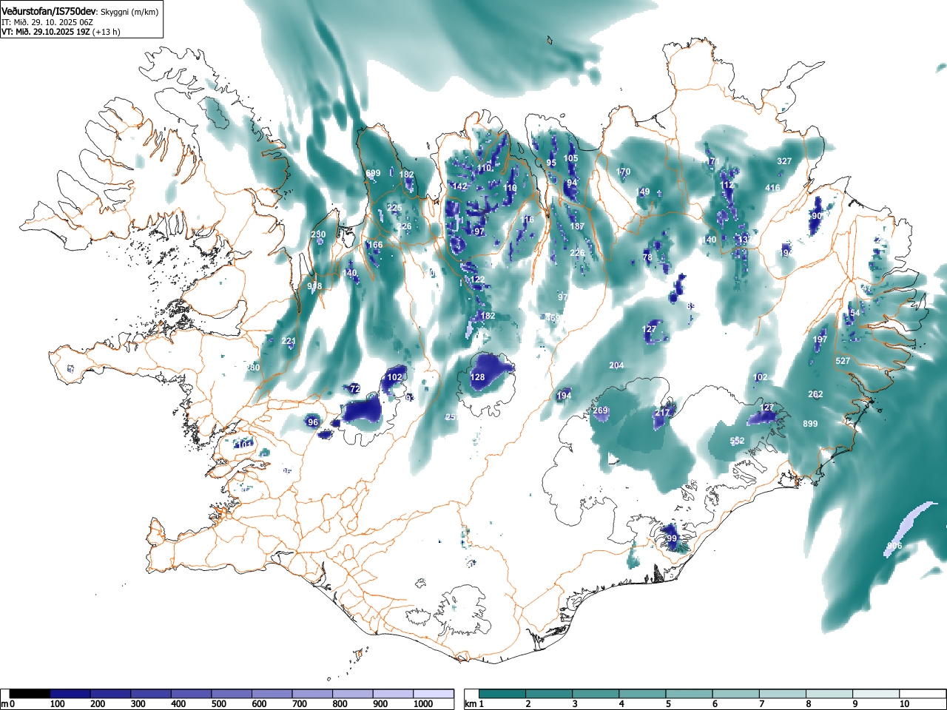The width and height of the screenshot is (947, 710).
Task: Click the black 0–100 m legend segment
Action: (30, 694)
